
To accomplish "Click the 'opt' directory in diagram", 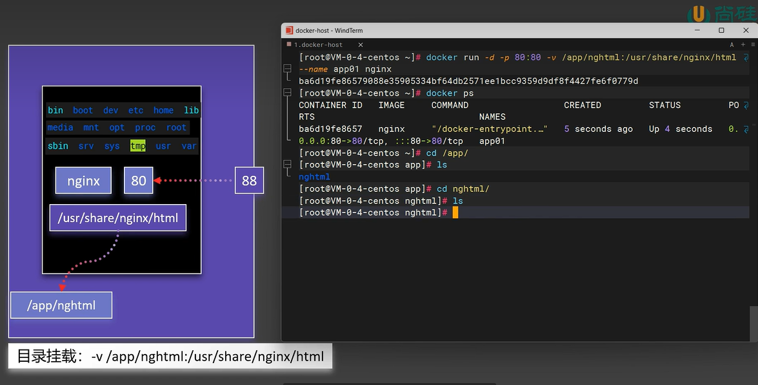I will click(x=117, y=128).
